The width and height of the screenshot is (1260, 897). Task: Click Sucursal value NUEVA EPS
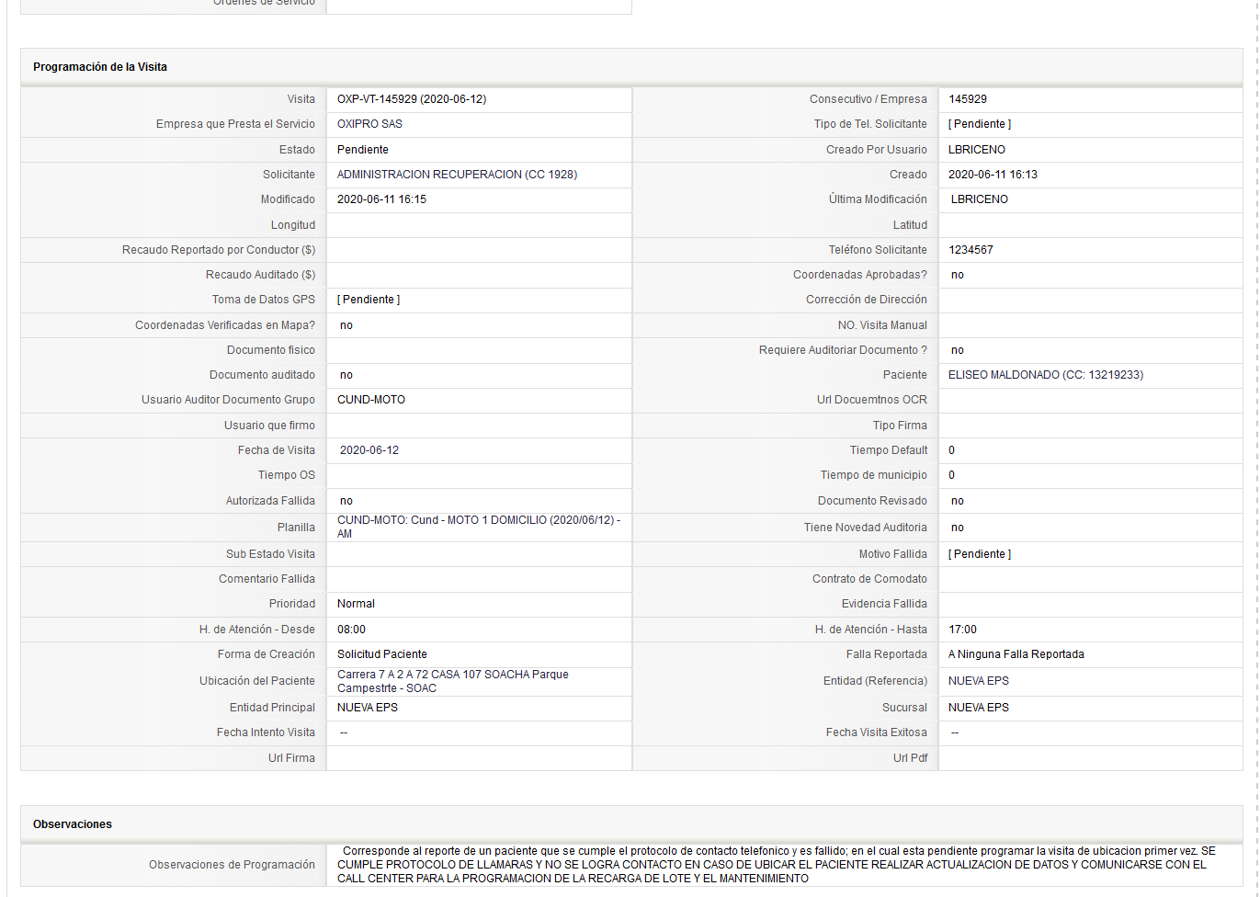tap(979, 708)
